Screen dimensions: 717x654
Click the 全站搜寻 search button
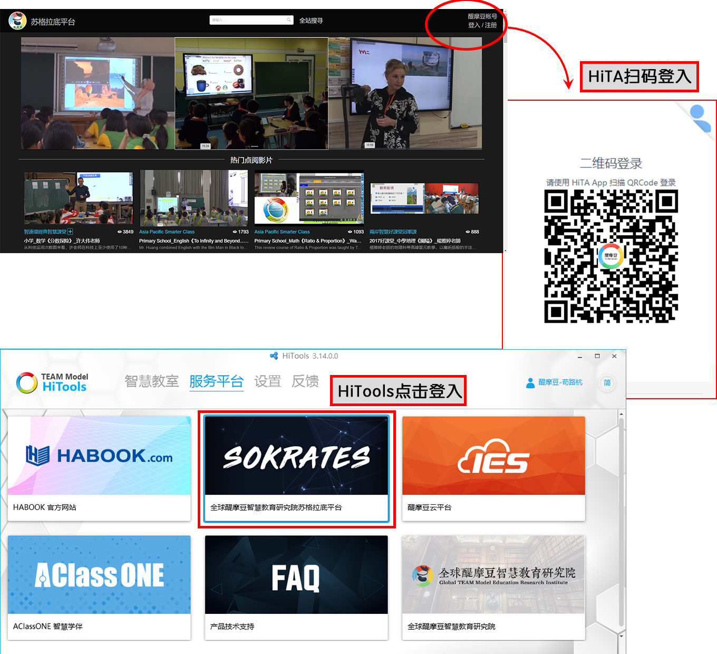311,21
